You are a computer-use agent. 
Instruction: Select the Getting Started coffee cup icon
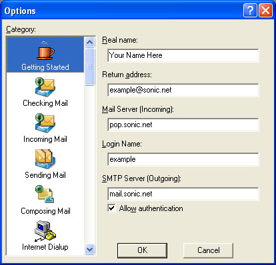coord(45,51)
